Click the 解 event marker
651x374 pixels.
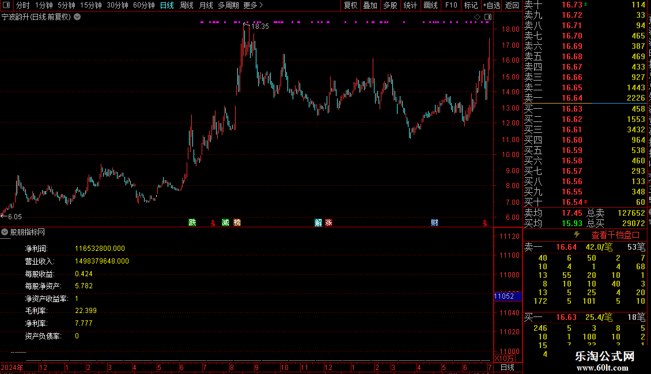pos(319,223)
